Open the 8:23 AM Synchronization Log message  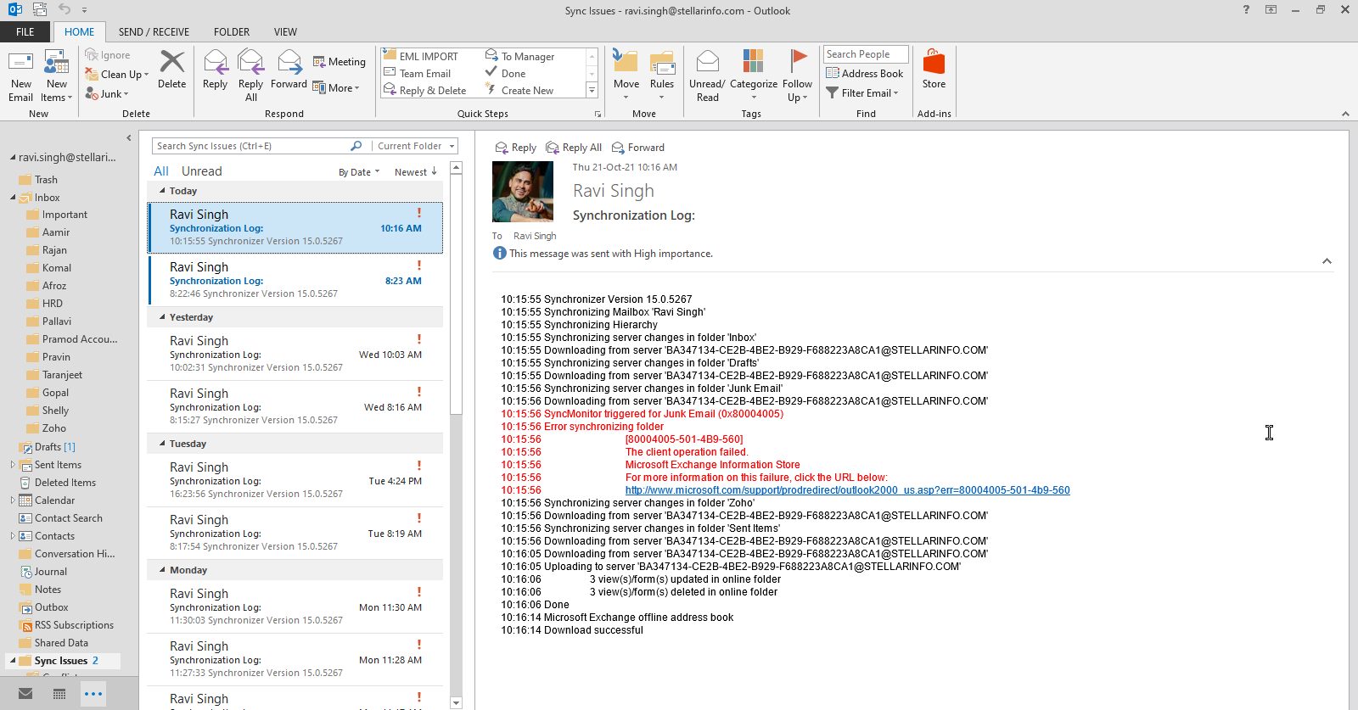(x=295, y=280)
